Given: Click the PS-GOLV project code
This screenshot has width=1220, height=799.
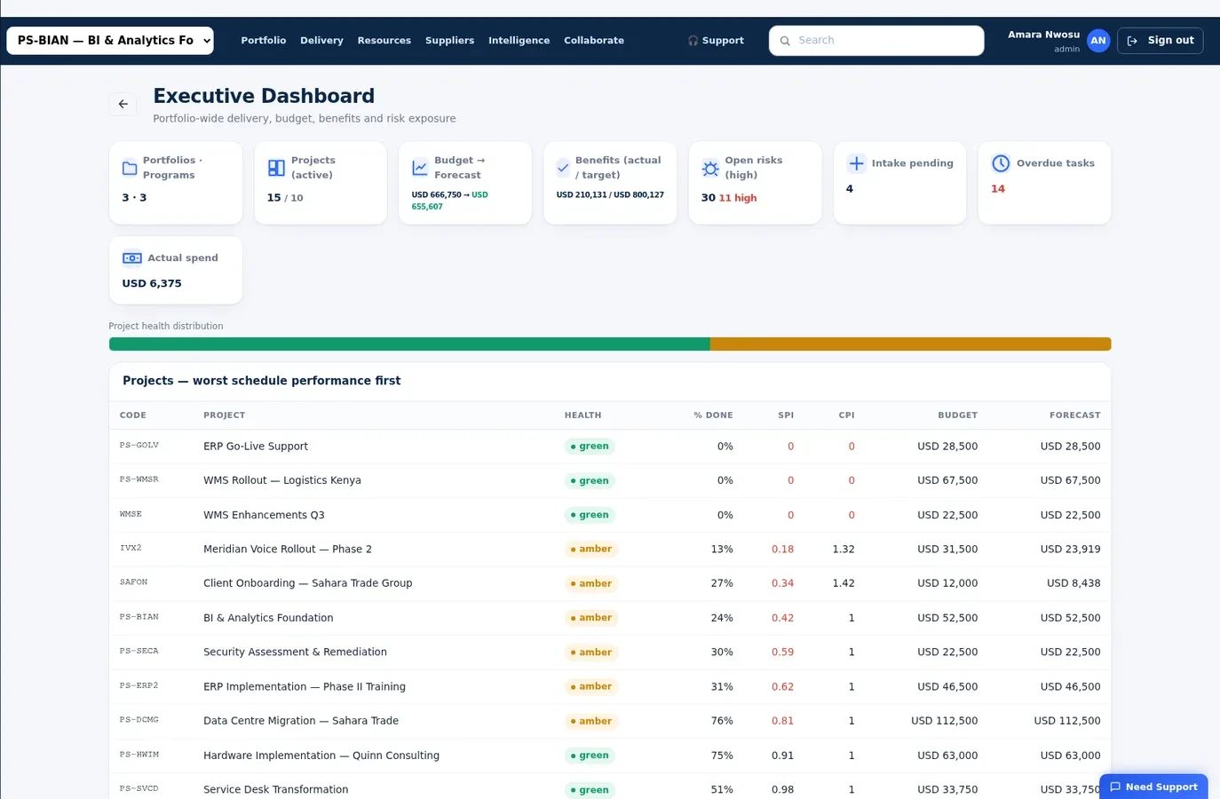Looking at the screenshot, I should tap(139, 446).
